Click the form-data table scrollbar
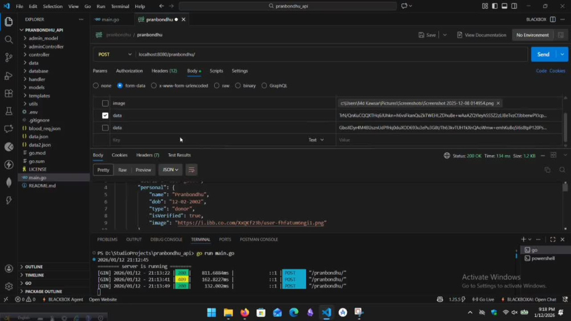The image size is (571, 321). (x=565, y=127)
